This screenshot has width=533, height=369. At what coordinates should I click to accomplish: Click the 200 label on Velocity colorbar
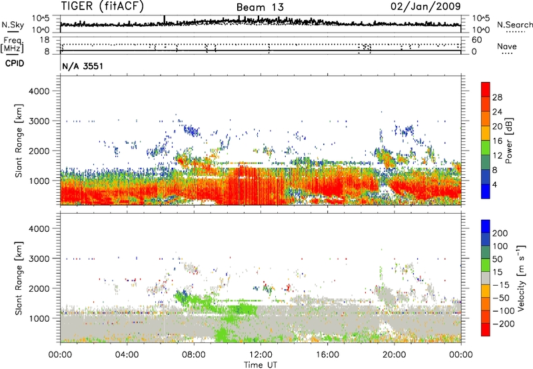500,233
